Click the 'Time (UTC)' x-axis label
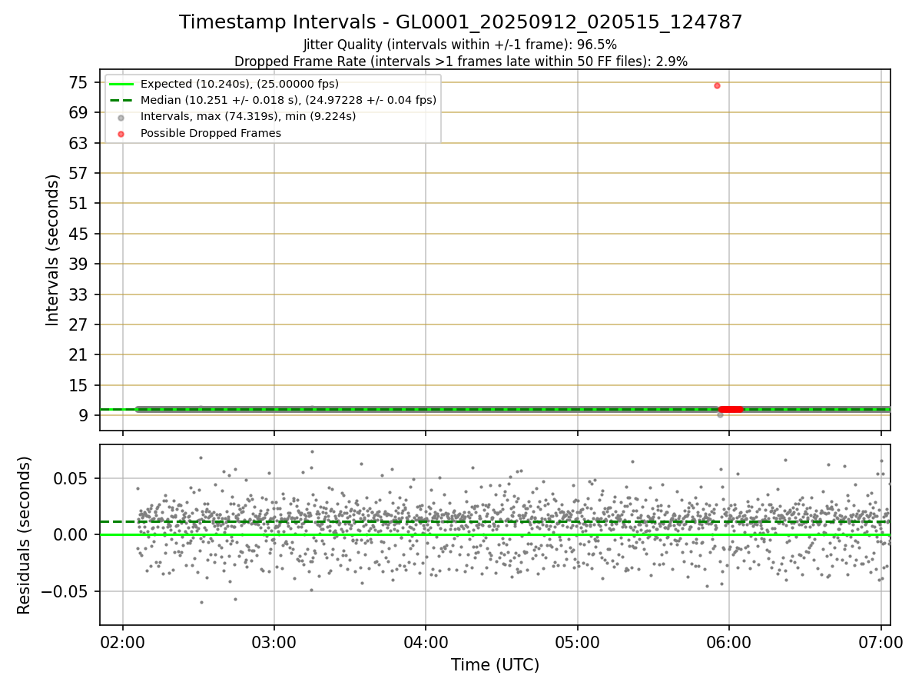922x692 pixels. point(495,665)
